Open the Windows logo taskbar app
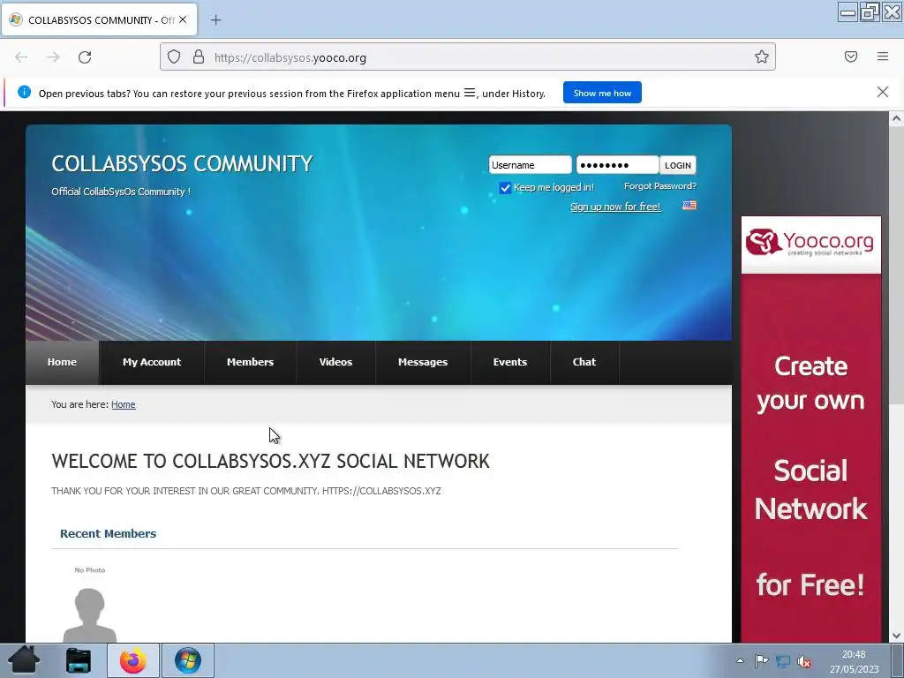The height and width of the screenshot is (678, 904). (188, 660)
